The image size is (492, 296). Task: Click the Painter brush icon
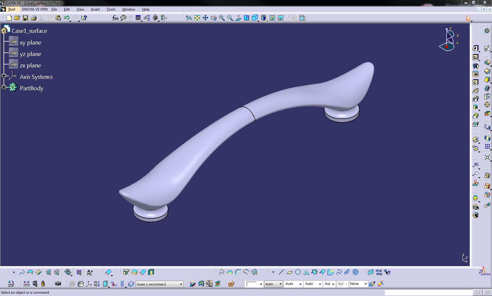pyautogui.click(x=372, y=284)
